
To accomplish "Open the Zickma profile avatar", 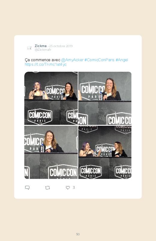I will [29, 48].
